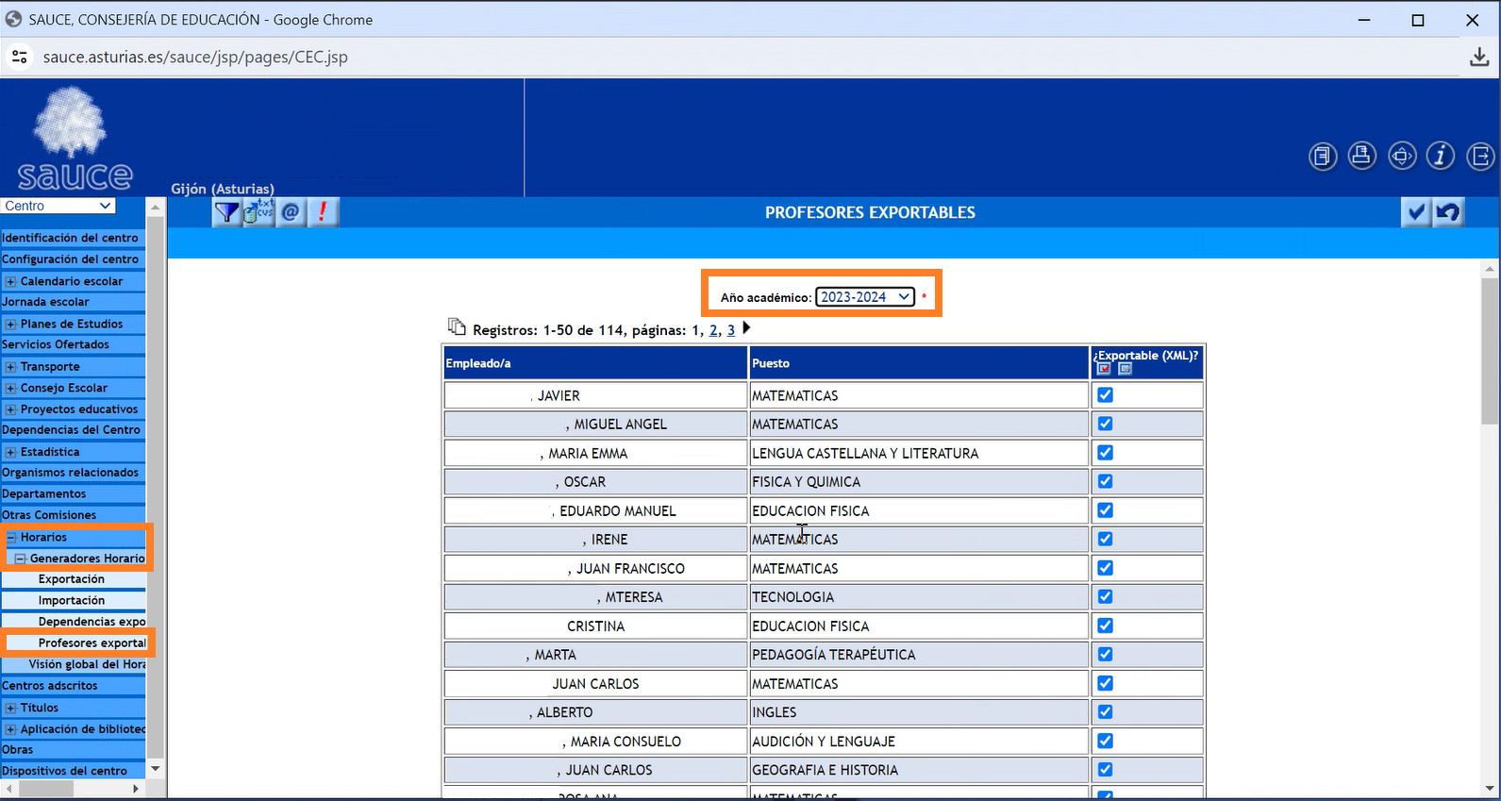Click sidebar scroll down arrow
This screenshot has width=1501, height=801.
tap(156, 770)
